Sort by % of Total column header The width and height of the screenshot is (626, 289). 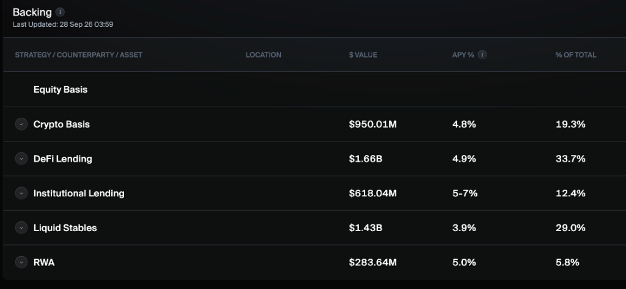point(576,55)
